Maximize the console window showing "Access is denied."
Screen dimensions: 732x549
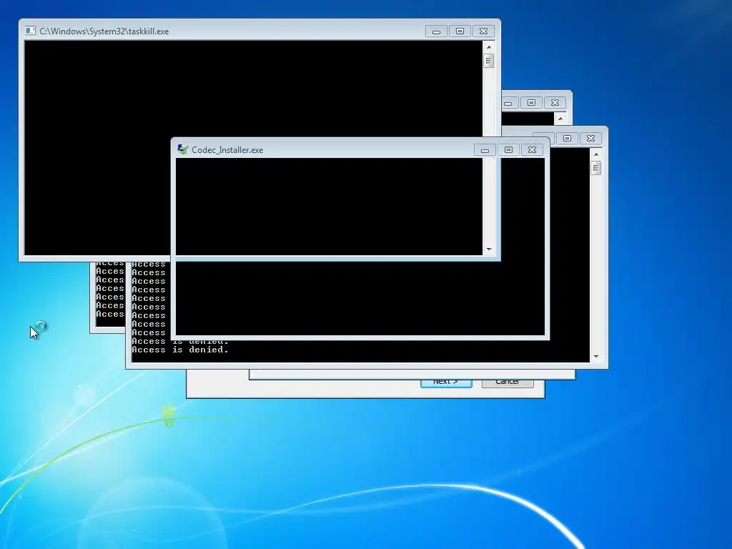[x=567, y=138]
